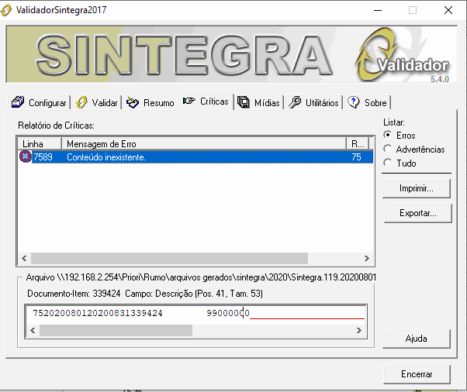Click the 'Documento-Item: 339424' text
The image size is (467, 392).
[74, 294]
